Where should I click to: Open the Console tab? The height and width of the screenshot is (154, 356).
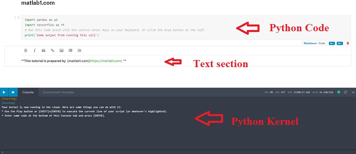tap(28, 92)
